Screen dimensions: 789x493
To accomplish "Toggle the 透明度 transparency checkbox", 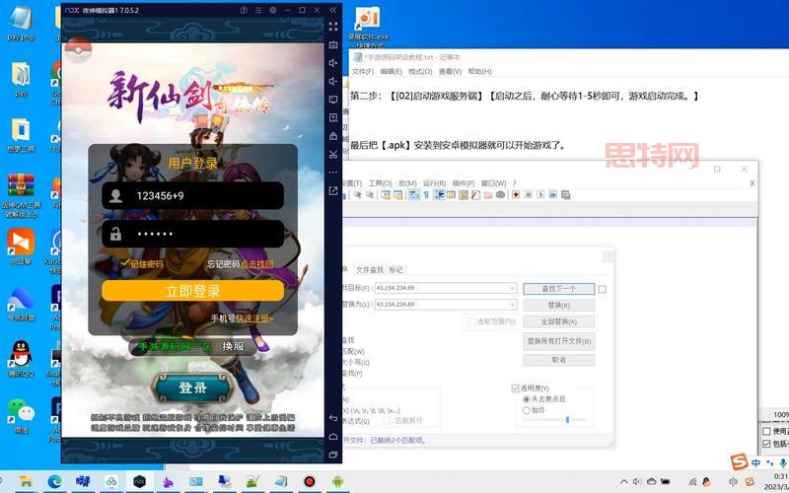I will pos(516,387).
